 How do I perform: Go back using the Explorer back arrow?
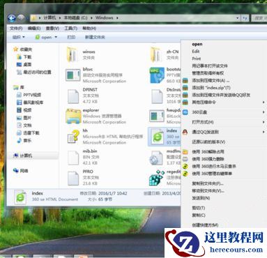point(11,18)
